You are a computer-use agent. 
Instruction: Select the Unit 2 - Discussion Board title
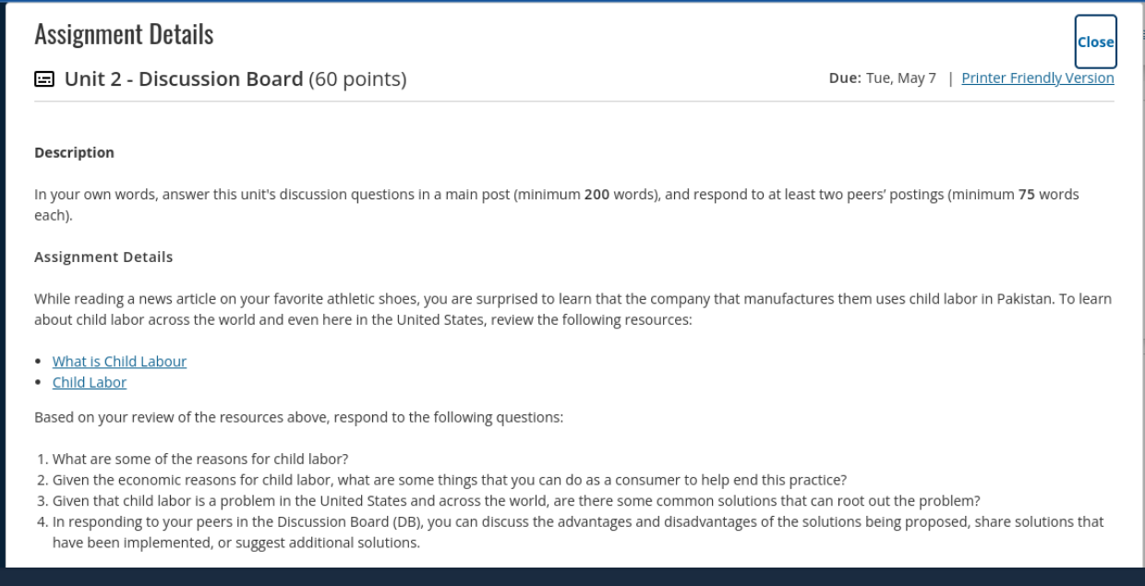click(x=184, y=79)
